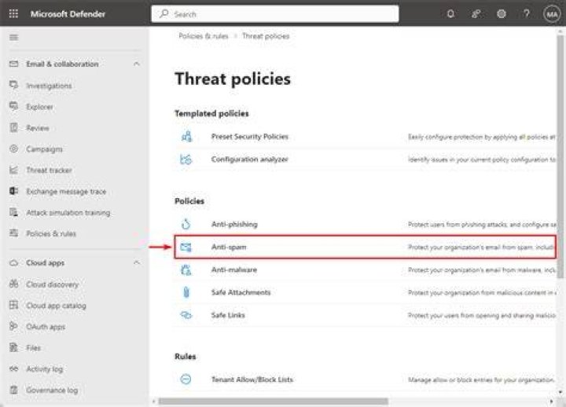The height and width of the screenshot is (407, 566).
Task: Click the Threat tracker chart icon
Action: click(13, 170)
